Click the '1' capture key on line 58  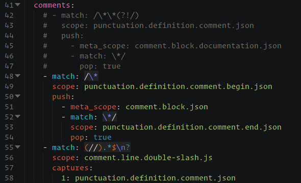click(x=63, y=178)
